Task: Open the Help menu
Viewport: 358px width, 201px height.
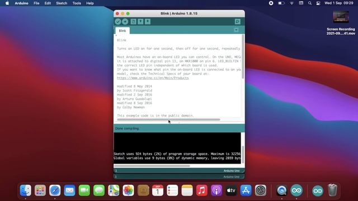Action: click(89, 3)
